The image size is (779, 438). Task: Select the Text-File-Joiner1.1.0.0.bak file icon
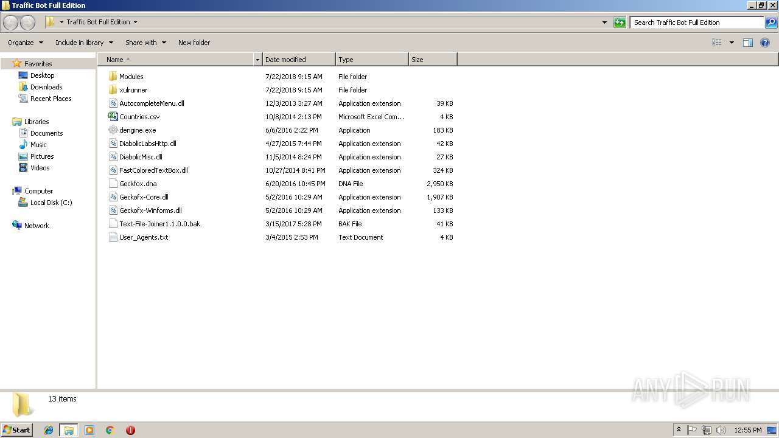pyautogui.click(x=113, y=224)
